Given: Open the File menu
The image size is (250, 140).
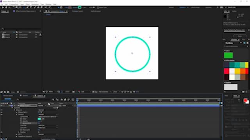Looking at the screenshot, I should pyautogui.click(x=2, y=4).
